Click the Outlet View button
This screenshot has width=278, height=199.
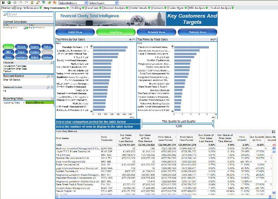point(75,32)
